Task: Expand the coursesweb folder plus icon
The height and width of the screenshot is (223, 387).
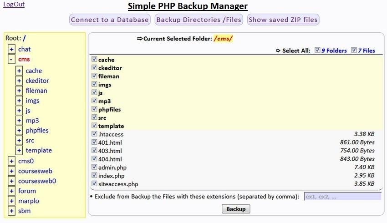Action: tap(11, 171)
